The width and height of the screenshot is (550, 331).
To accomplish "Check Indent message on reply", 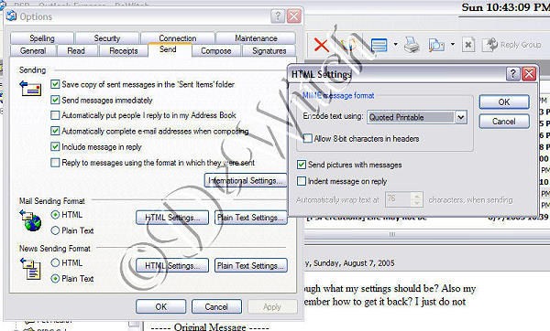I will (302, 181).
